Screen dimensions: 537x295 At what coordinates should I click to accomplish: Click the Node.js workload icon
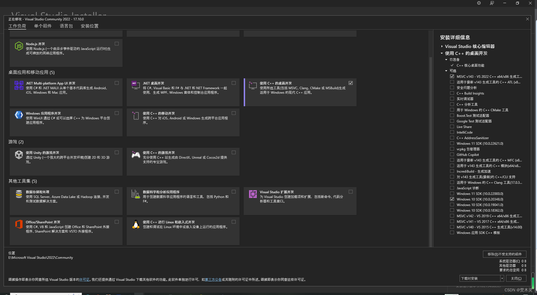(x=19, y=46)
